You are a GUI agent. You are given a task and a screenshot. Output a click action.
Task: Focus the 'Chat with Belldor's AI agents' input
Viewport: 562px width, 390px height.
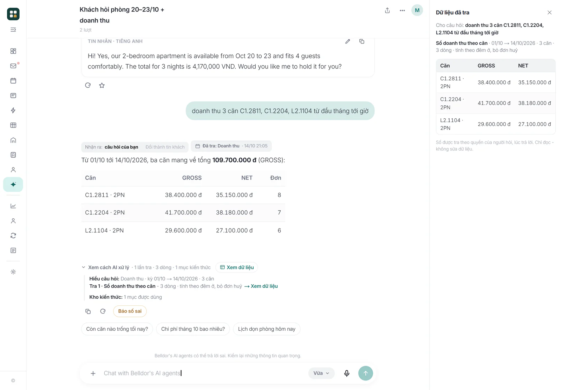pos(204,373)
